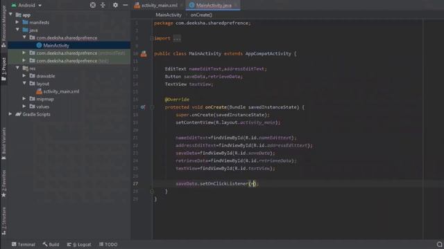Click onCreate() in the breadcrumb bar
The height and width of the screenshot is (249, 444).
point(201,15)
